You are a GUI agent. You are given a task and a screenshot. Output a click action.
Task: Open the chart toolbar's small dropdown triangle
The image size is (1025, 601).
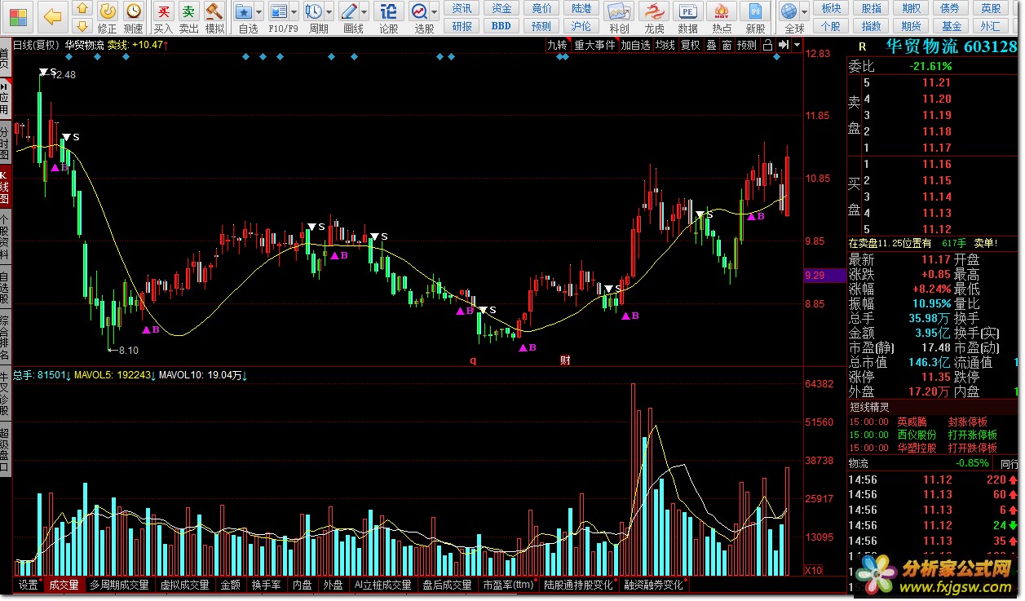pyautogui.click(x=797, y=46)
